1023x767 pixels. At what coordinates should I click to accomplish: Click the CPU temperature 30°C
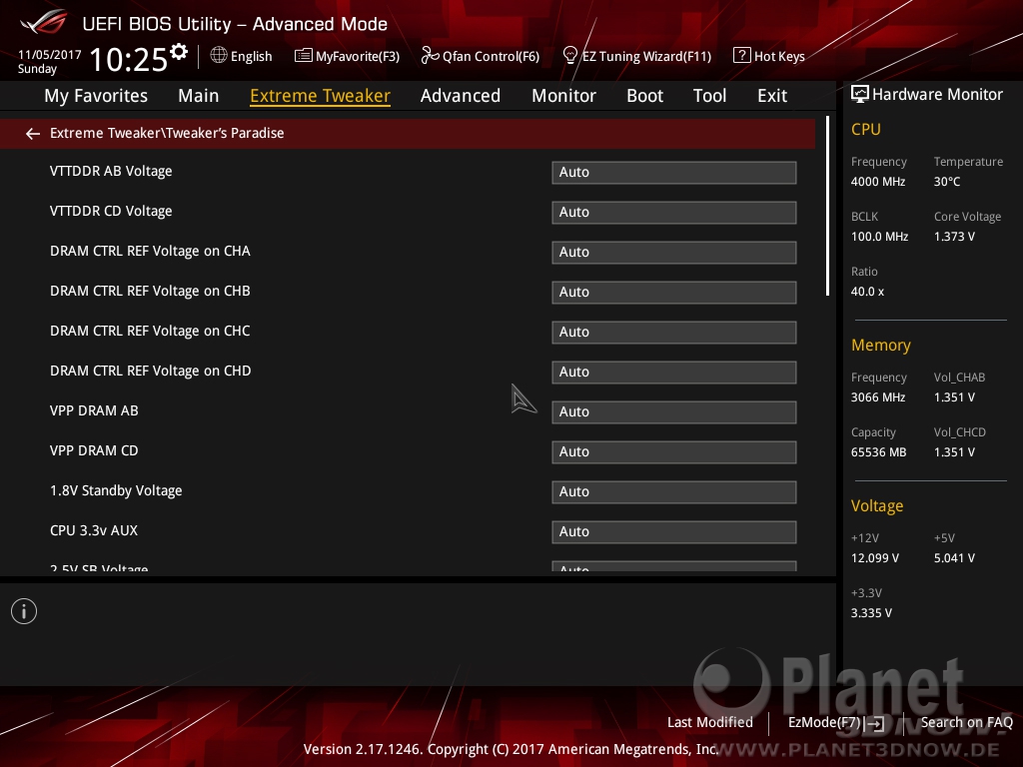[947, 182]
